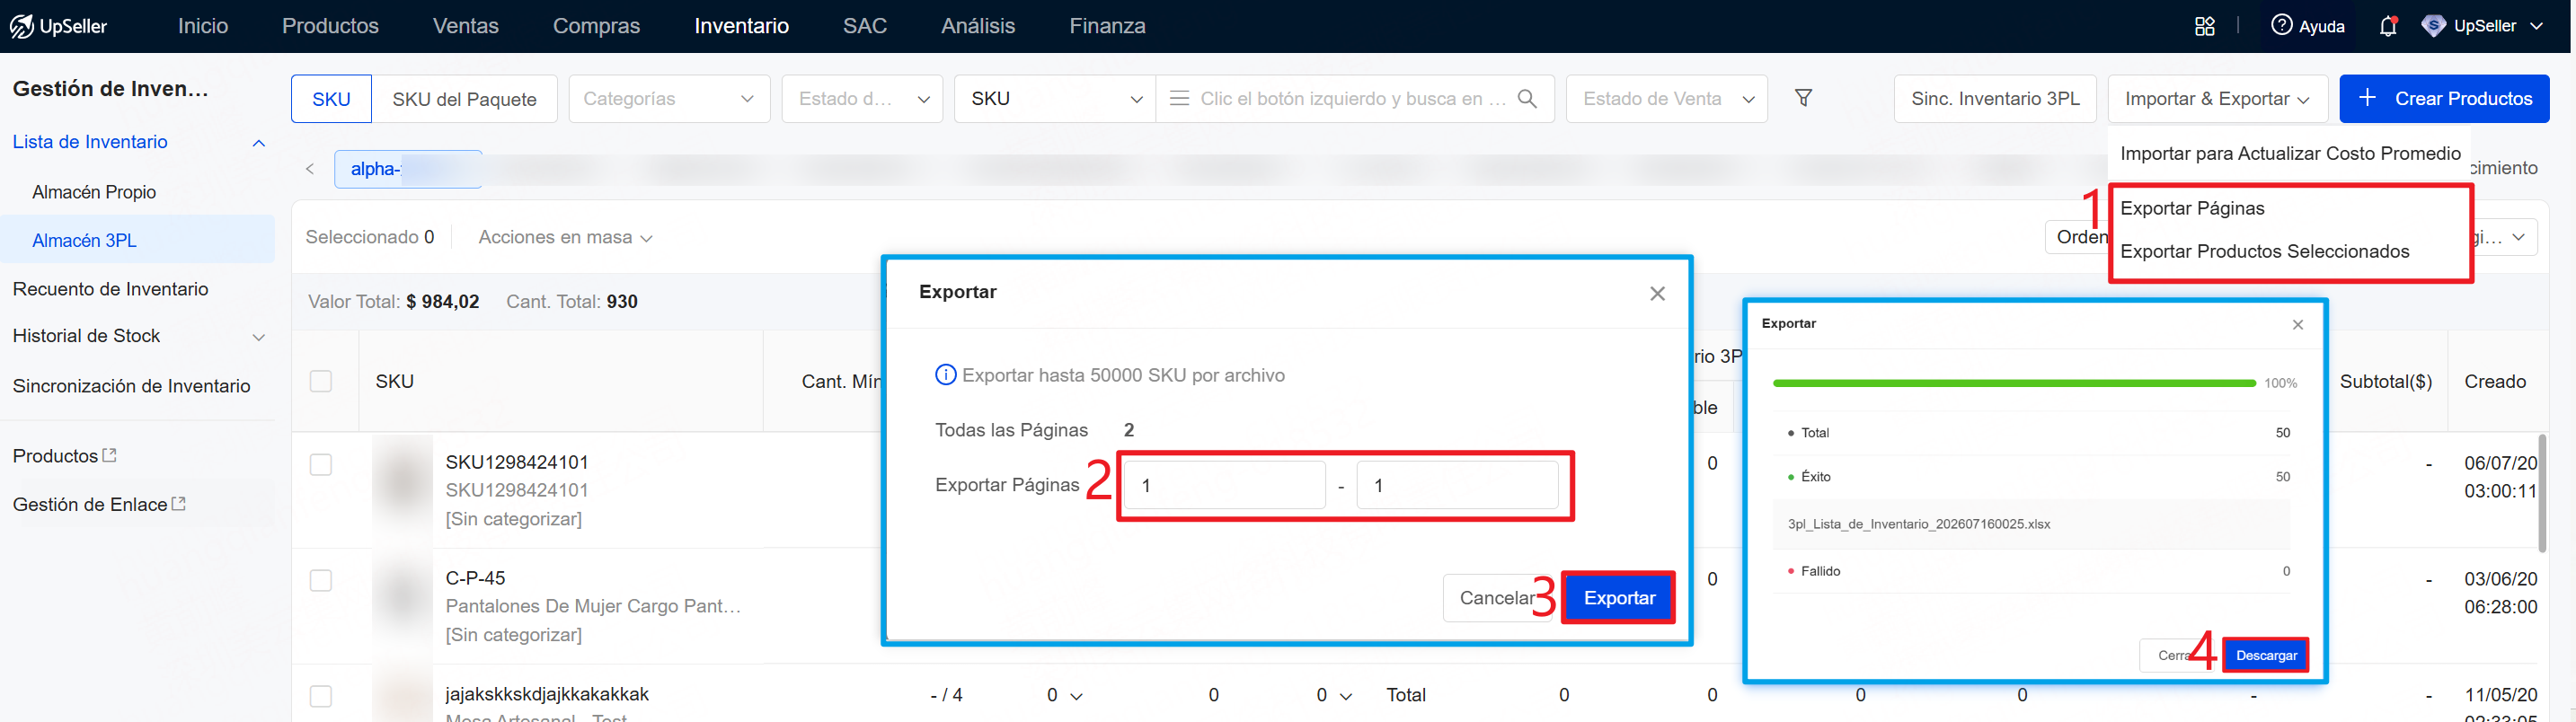The height and width of the screenshot is (722, 2576).
Task: Click the UpSeller account avatar
Action: 2434,26
